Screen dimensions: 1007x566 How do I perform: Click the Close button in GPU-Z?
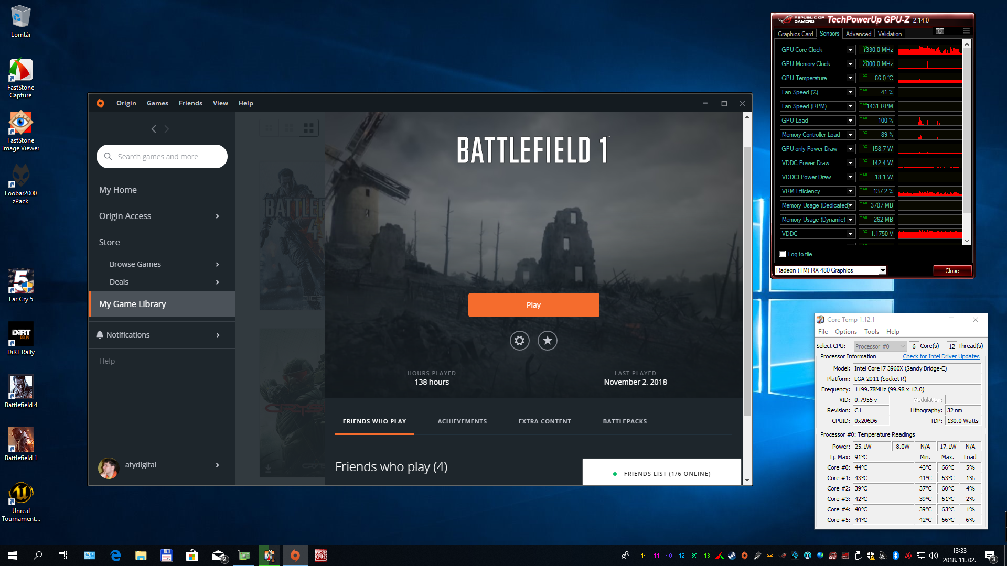pyautogui.click(x=952, y=271)
